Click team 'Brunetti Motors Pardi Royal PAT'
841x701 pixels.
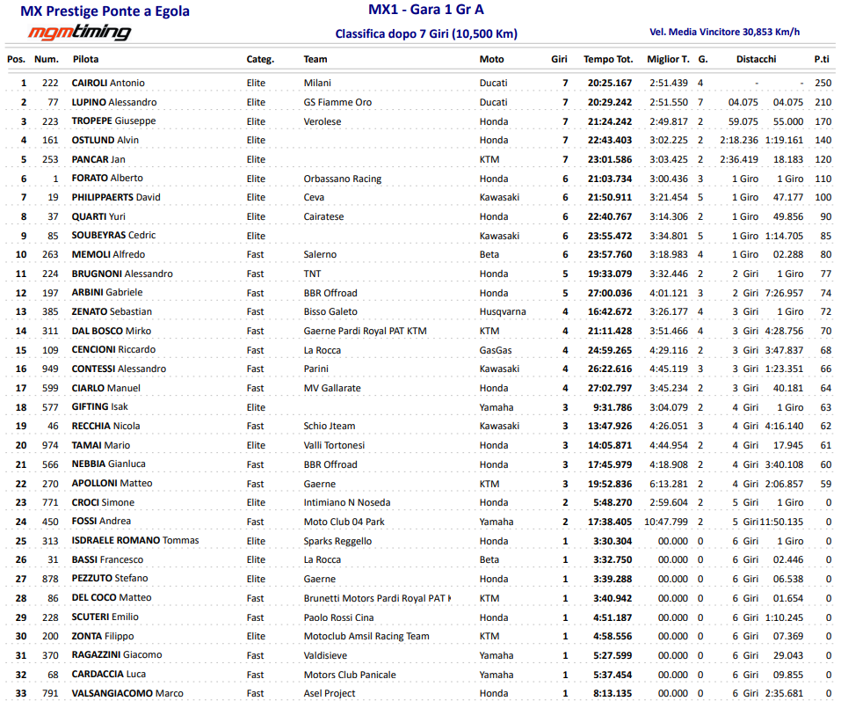tap(377, 598)
